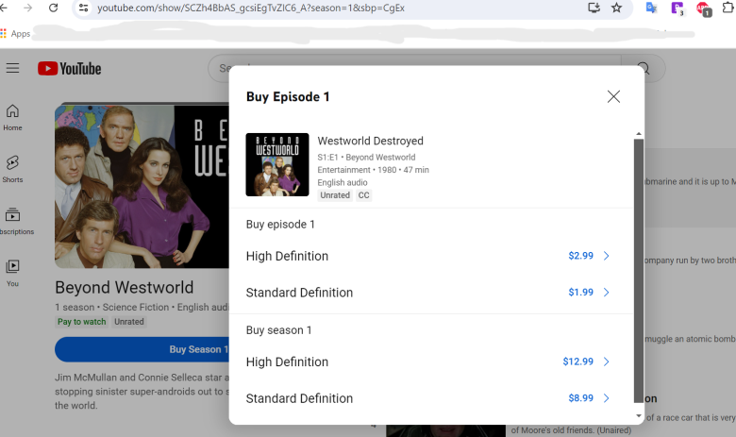Click the YouTube logo

[70, 68]
